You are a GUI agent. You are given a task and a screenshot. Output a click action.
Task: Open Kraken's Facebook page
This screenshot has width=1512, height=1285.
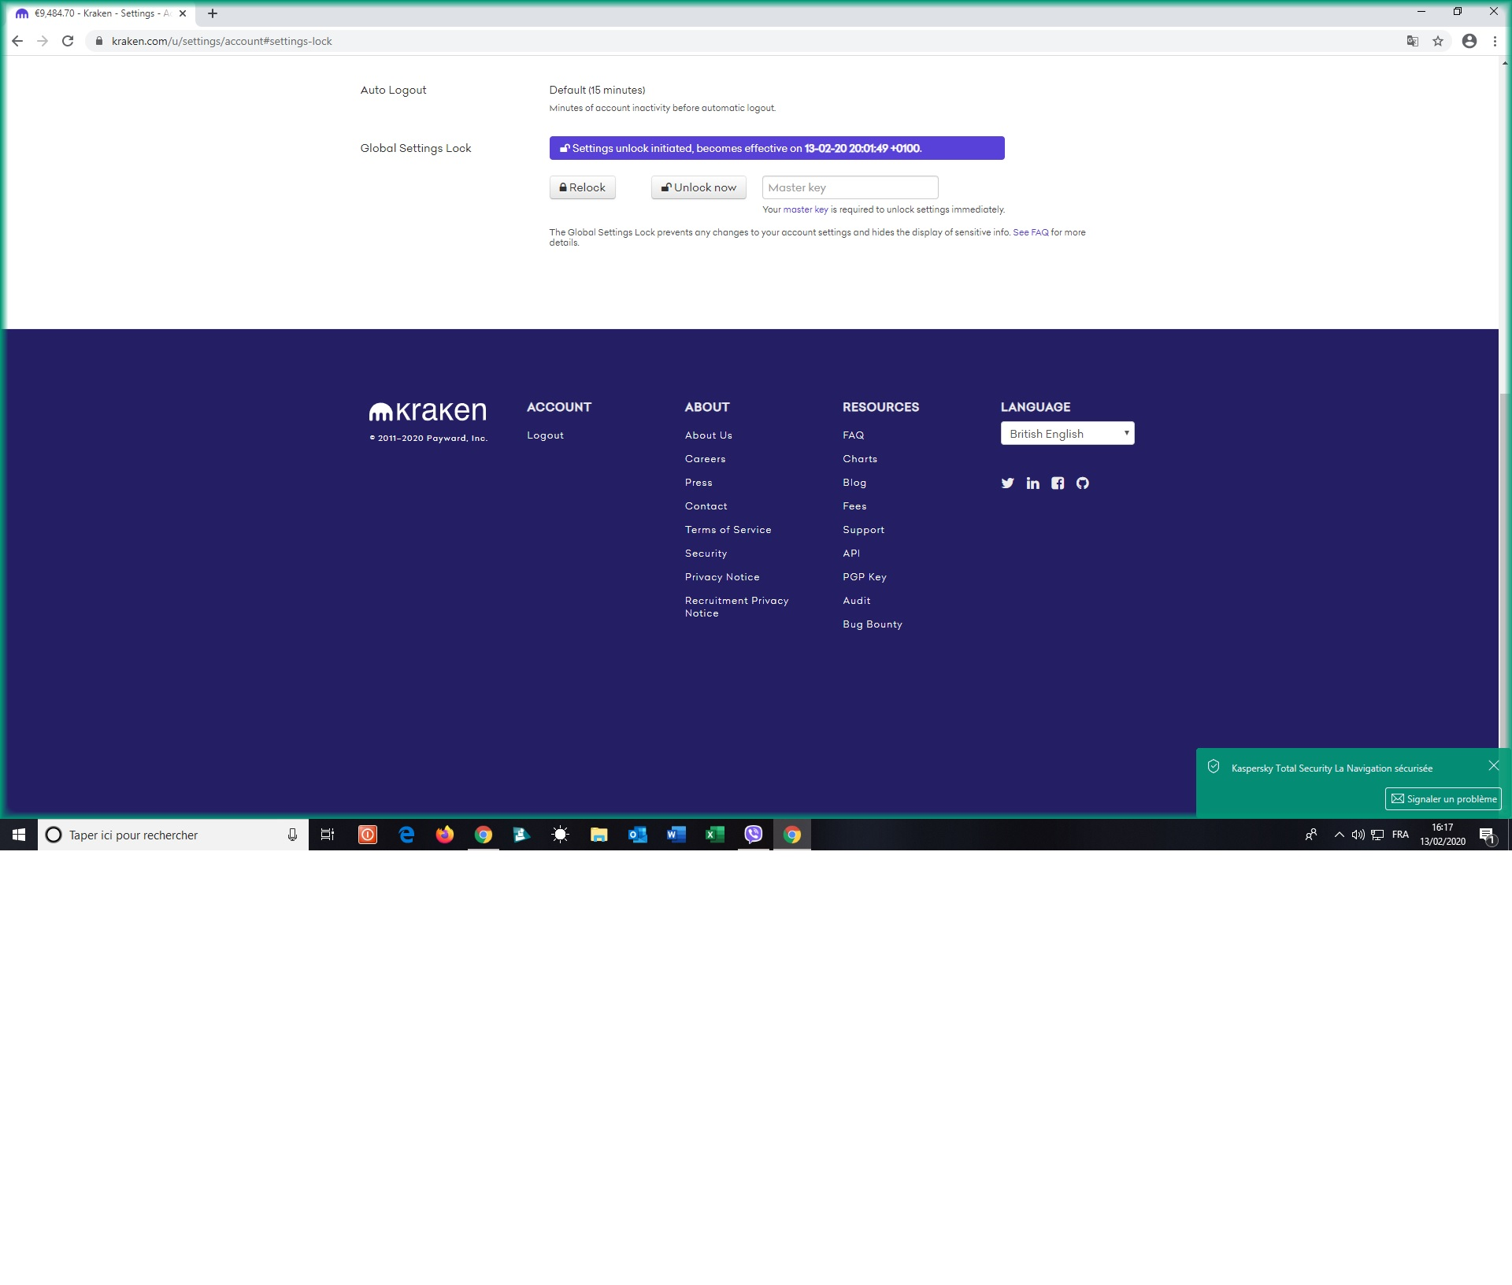pyautogui.click(x=1058, y=483)
